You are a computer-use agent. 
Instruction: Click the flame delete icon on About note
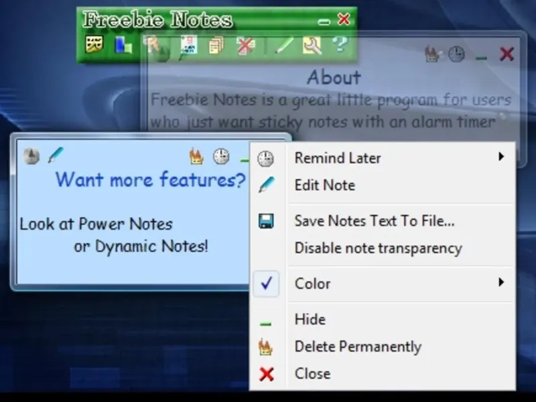tap(432, 54)
